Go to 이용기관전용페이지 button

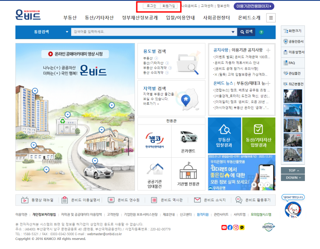tap(254, 6)
